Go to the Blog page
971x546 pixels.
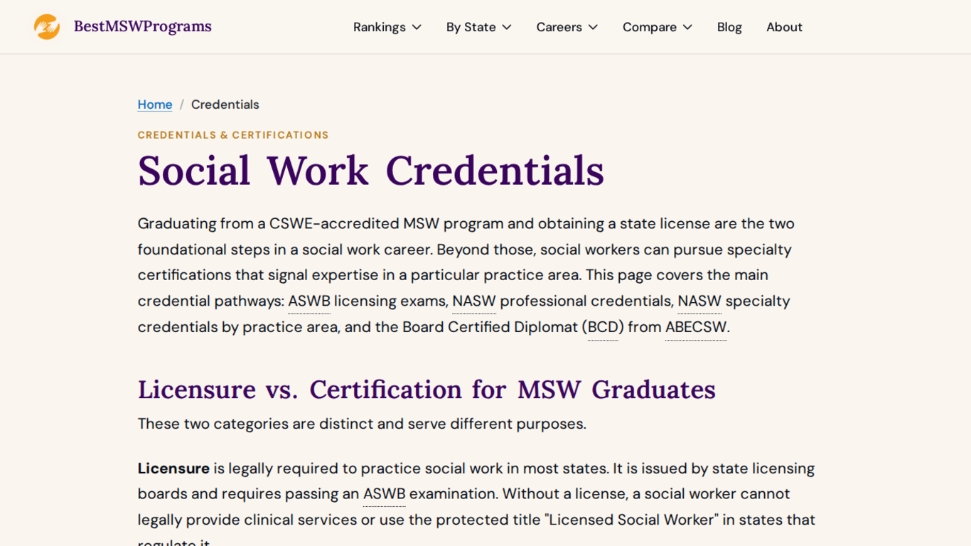(x=729, y=27)
